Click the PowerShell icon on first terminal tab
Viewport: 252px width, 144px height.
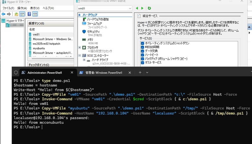point(23,72)
